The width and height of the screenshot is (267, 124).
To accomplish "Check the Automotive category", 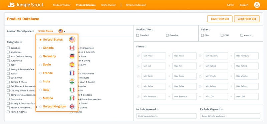I will (x=8, y=61).
